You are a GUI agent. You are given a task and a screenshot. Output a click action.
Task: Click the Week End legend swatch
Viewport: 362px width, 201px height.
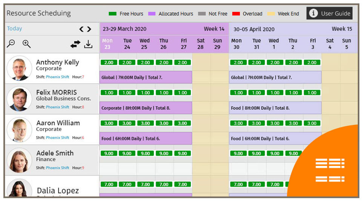pyautogui.click(x=271, y=14)
